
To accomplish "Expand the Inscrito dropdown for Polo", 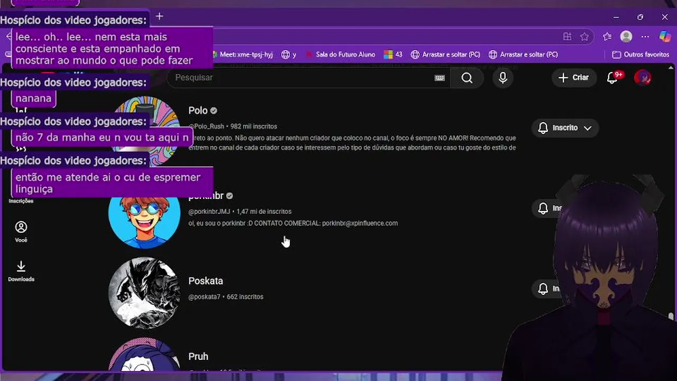I will (x=565, y=128).
